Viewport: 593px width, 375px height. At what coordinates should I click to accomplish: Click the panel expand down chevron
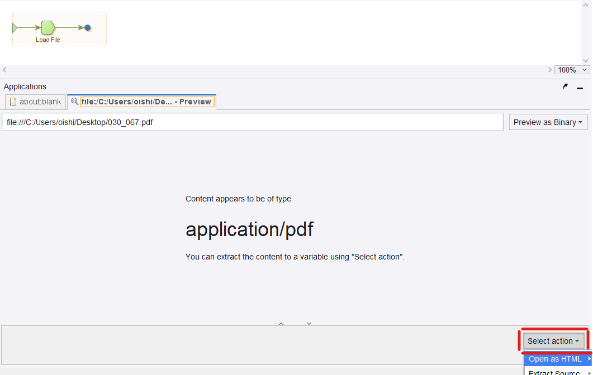[x=309, y=324]
